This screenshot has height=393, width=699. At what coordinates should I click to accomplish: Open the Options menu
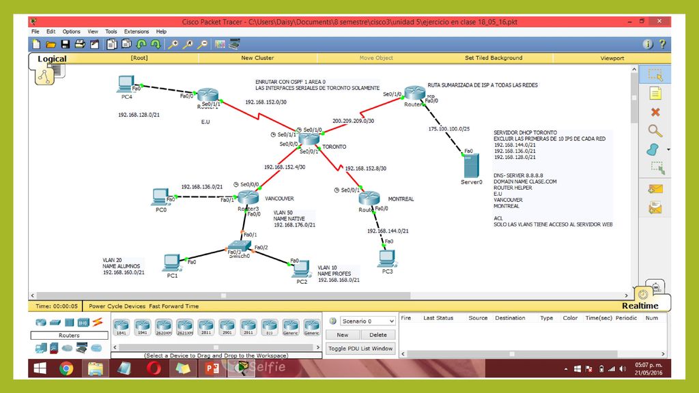(71, 31)
